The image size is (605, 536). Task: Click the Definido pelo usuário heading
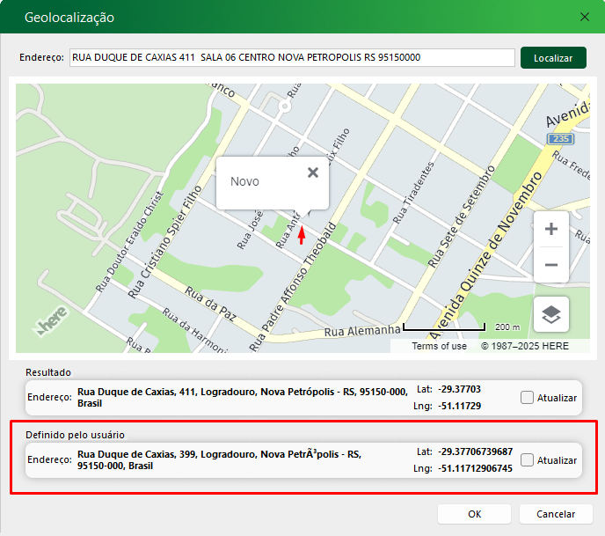(x=75, y=435)
